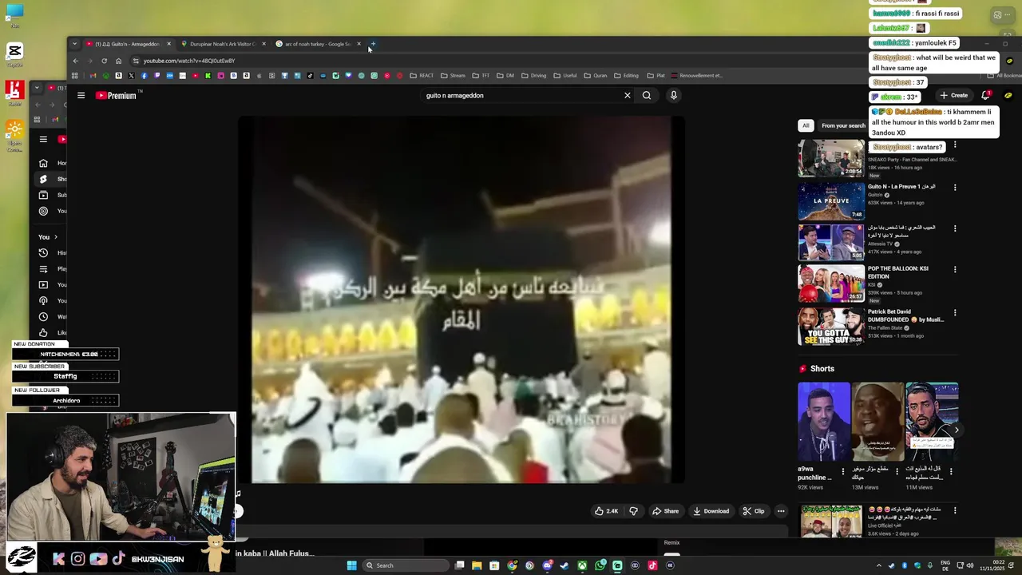Image resolution: width=1022 pixels, height=575 pixels.
Task: Dislike the current video
Action: click(633, 511)
